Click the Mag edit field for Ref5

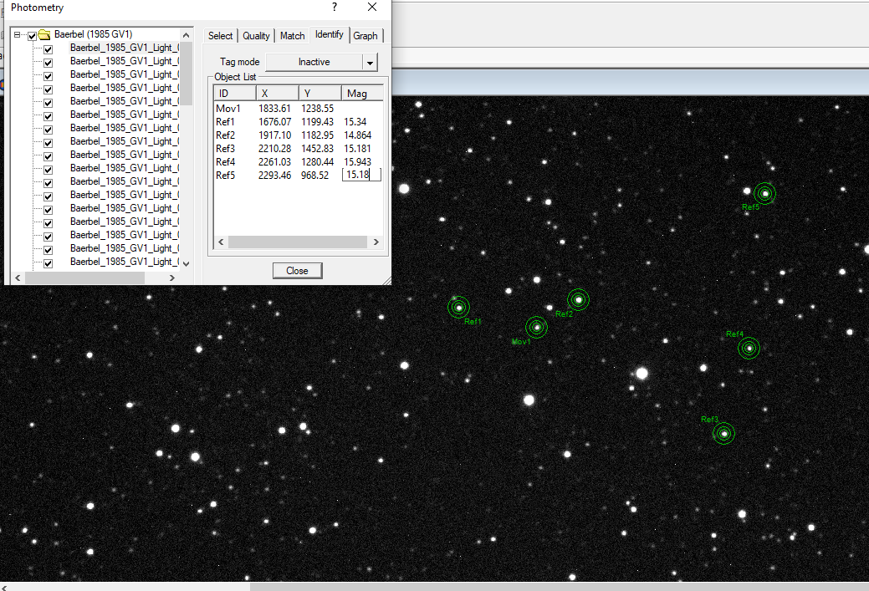point(361,175)
